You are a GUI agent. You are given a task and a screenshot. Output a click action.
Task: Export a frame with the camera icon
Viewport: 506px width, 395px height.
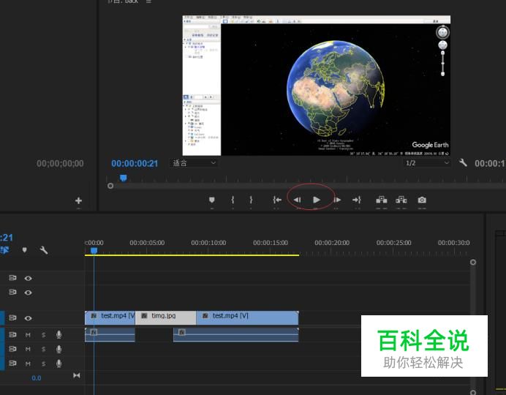[x=422, y=200]
